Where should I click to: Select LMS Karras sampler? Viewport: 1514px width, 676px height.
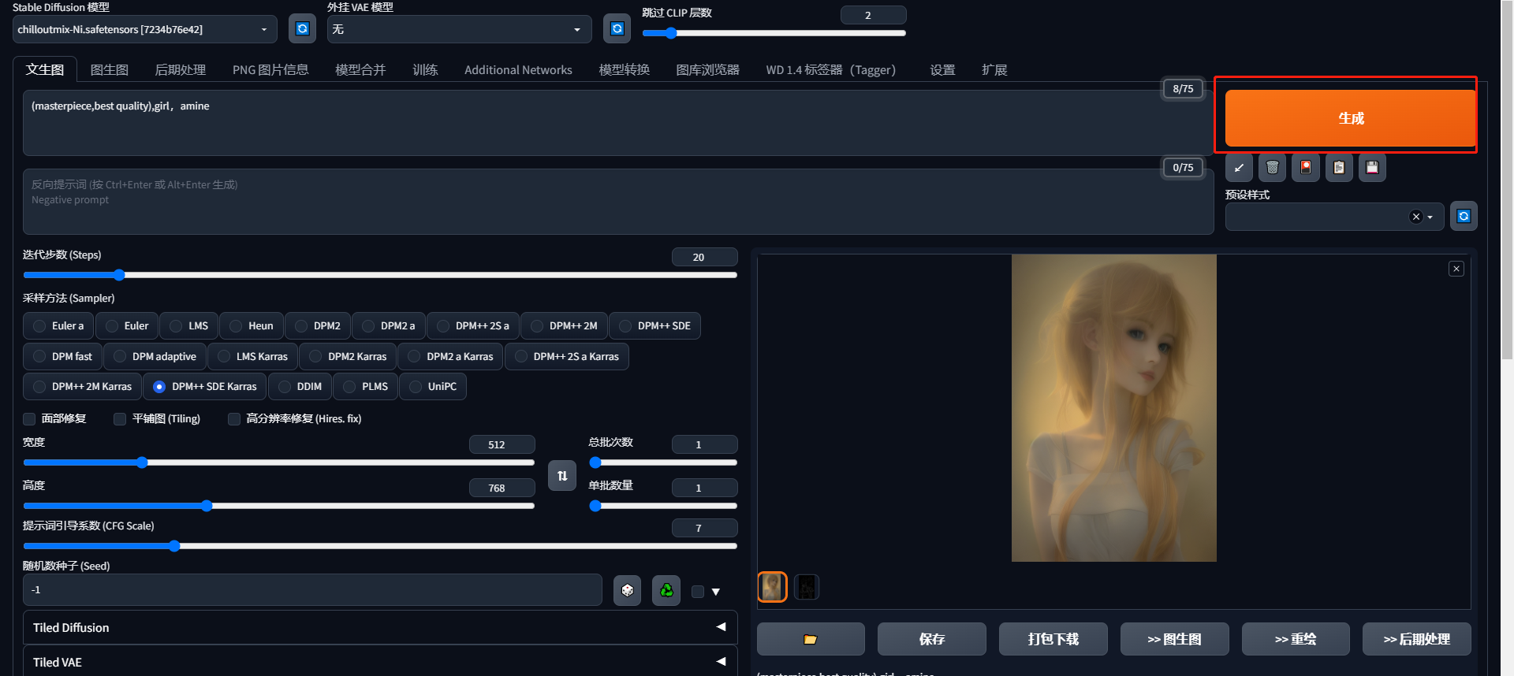coord(253,356)
